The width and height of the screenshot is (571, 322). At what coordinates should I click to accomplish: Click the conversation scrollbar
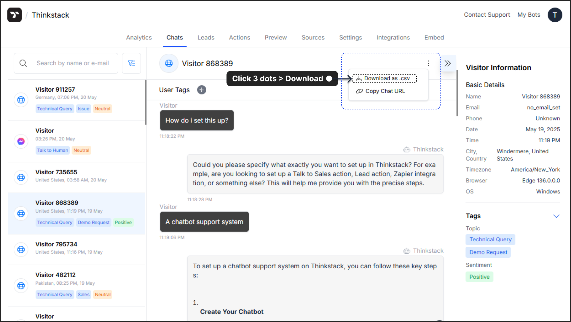[x=457, y=93]
